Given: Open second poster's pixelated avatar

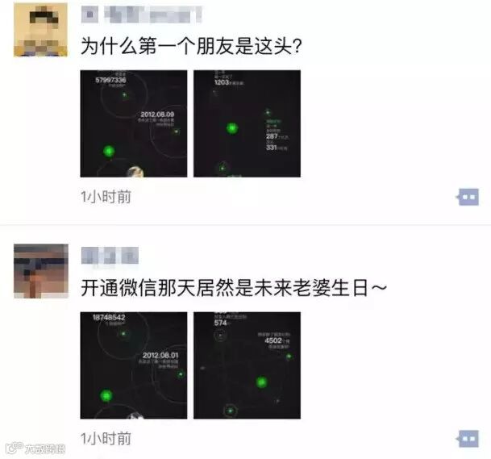Looking at the screenshot, I should 41,271.
